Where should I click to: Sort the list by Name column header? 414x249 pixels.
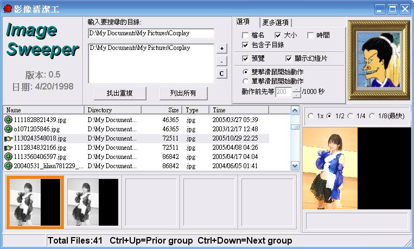pyautogui.click(x=43, y=110)
